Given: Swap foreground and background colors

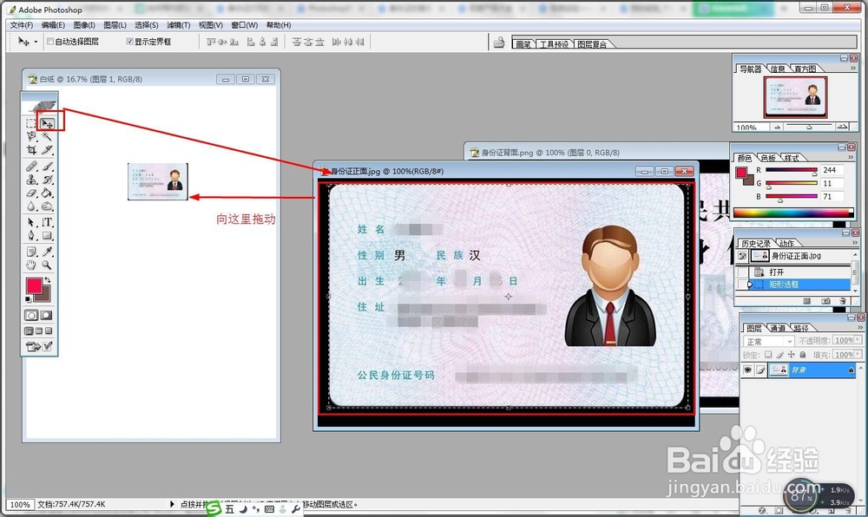Looking at the screenshot, I should coord(48,280).
